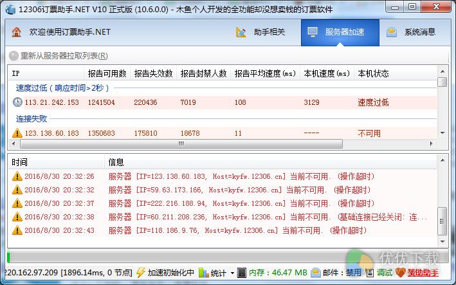Collapse the 连接失败 group header
Image resolution: width=456 pixels, height=285 pixels.
click(32, 118)
